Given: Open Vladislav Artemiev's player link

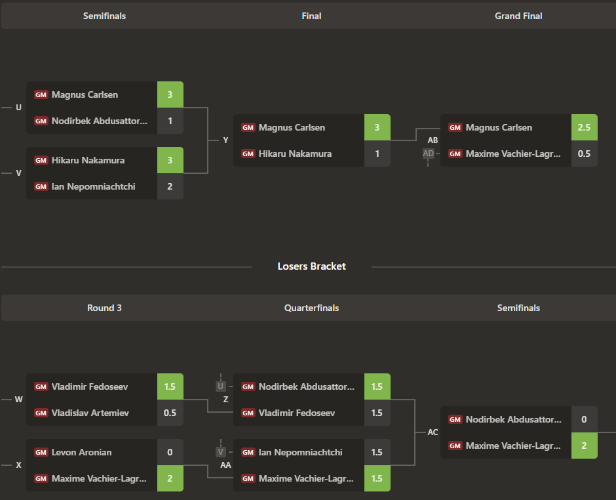Looking at the screenshot, I should [x=90, y=413].
